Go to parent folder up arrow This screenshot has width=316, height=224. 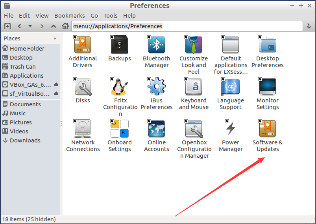coord(54,26)
